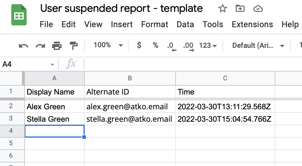
Task: Format selection as percent
Action: tap(155, 45)
